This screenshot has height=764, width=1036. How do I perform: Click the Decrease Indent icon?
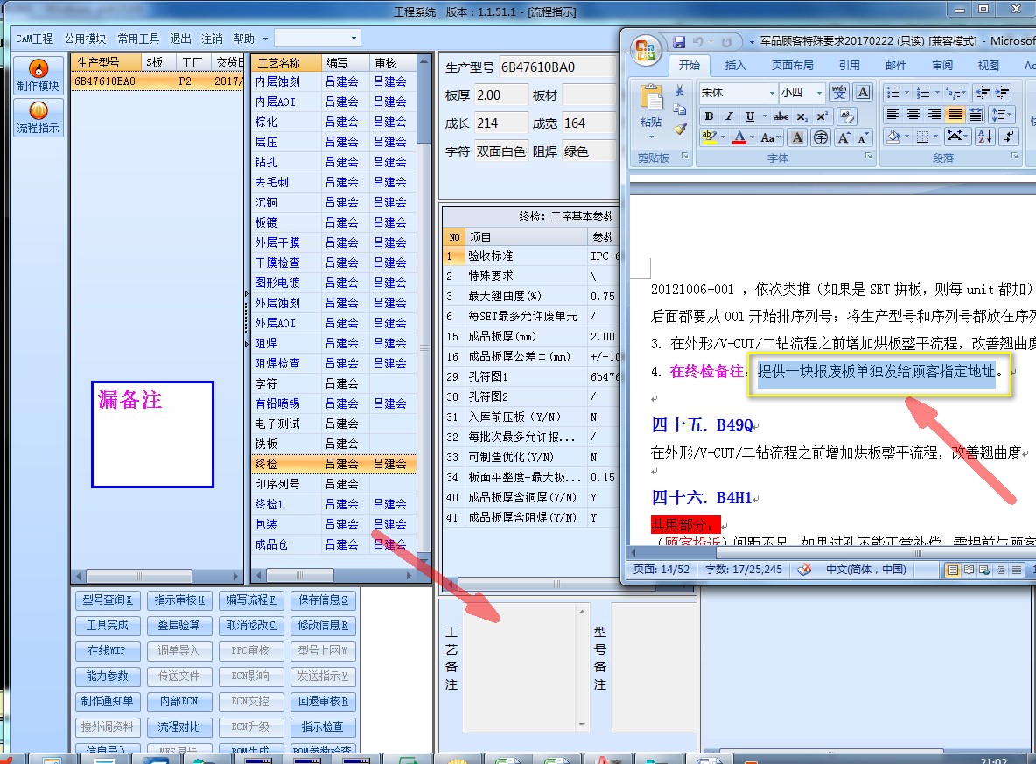pos(983,93)
